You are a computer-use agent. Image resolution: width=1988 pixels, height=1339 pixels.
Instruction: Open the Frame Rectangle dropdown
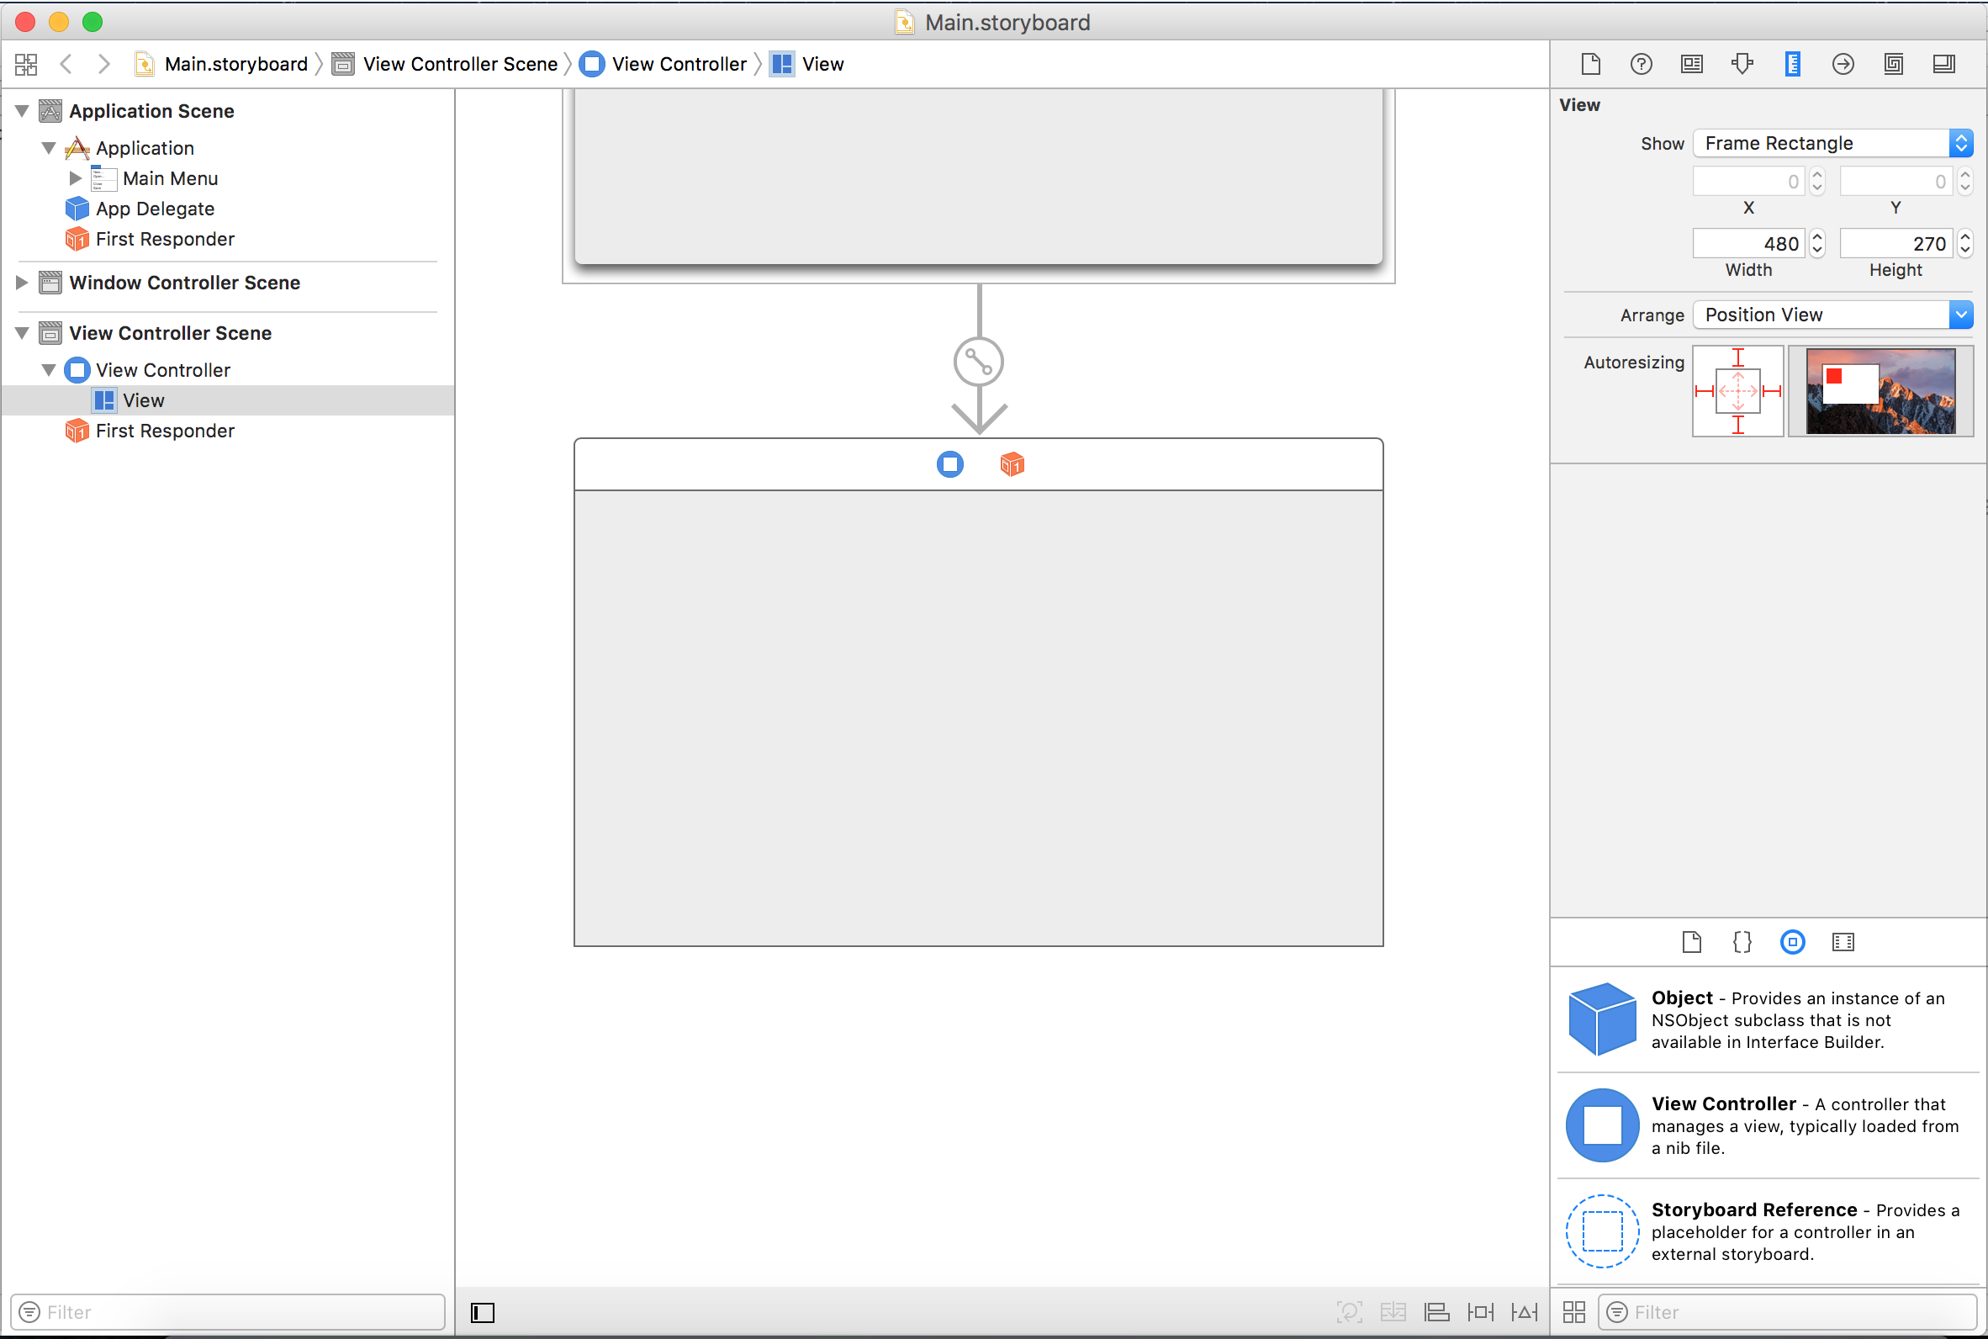click(x=1832, y=144)
